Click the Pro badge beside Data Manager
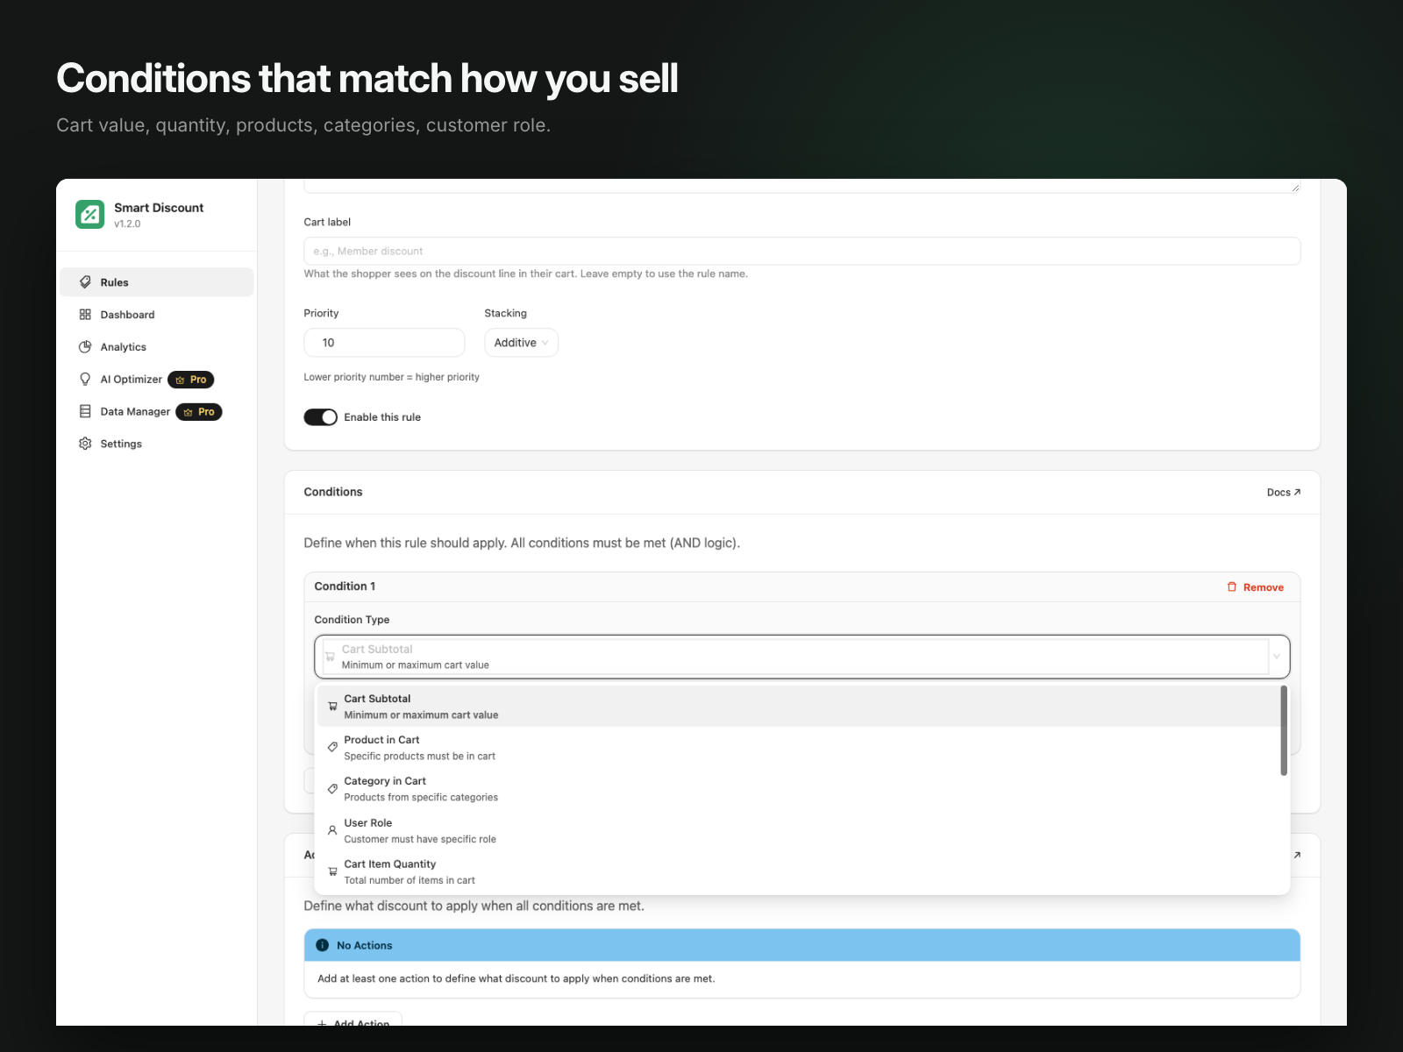 pos(199,412)
